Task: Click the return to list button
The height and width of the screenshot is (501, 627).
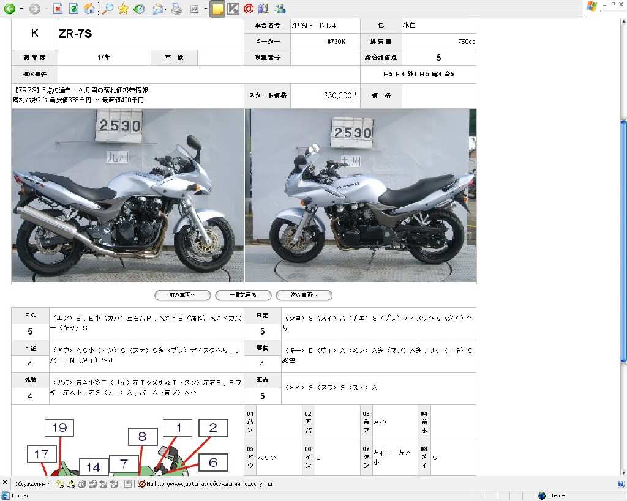Action: point(243,295)
